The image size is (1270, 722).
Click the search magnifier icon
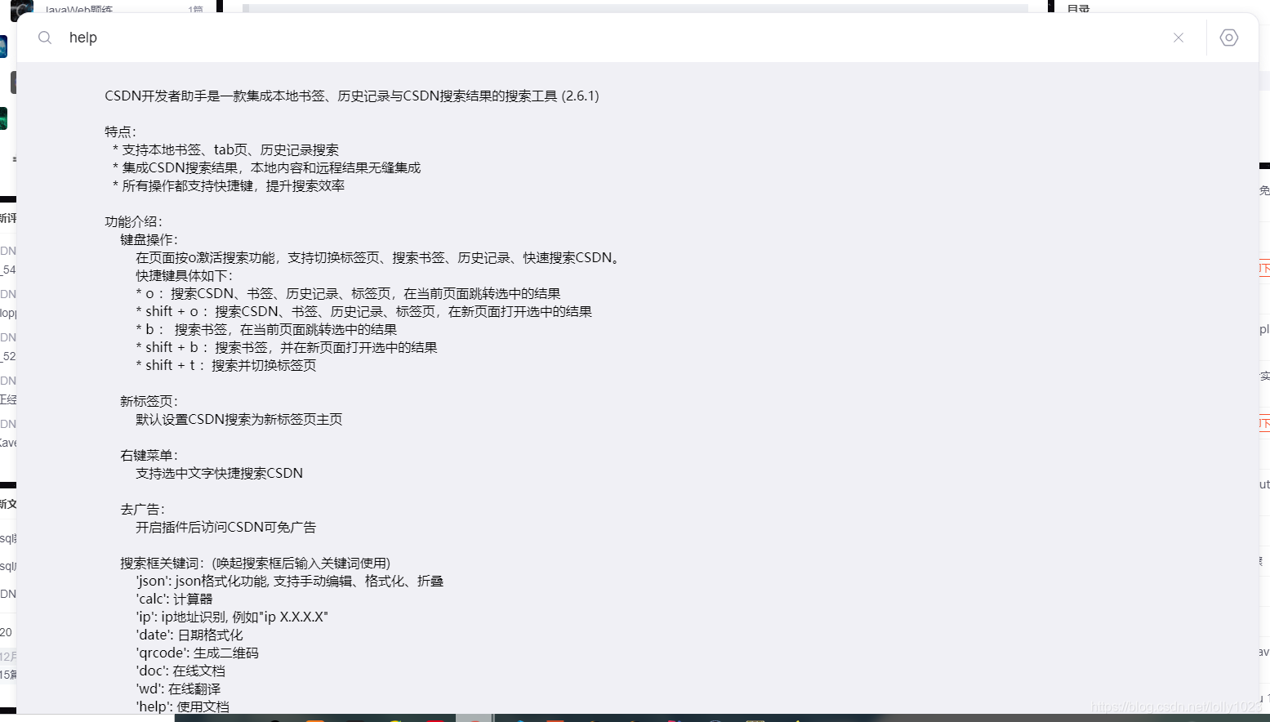click(45, 38)
